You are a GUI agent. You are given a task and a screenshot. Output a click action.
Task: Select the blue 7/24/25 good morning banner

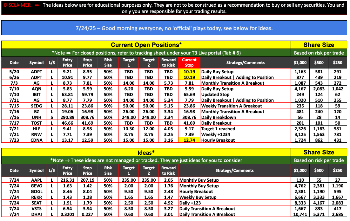pyautogui.click(x=174, y=28)
